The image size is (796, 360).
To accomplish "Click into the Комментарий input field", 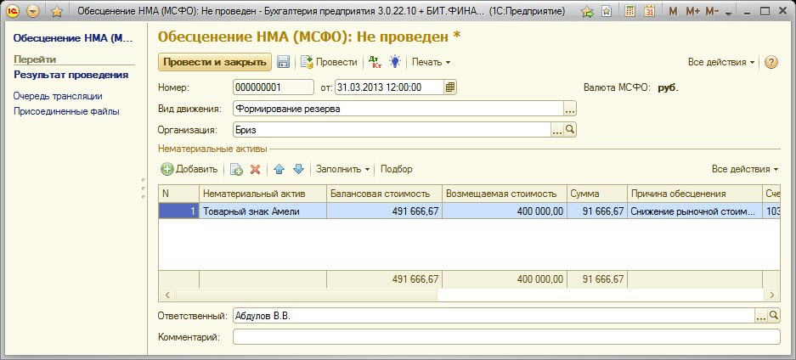I will pos(505,337).
